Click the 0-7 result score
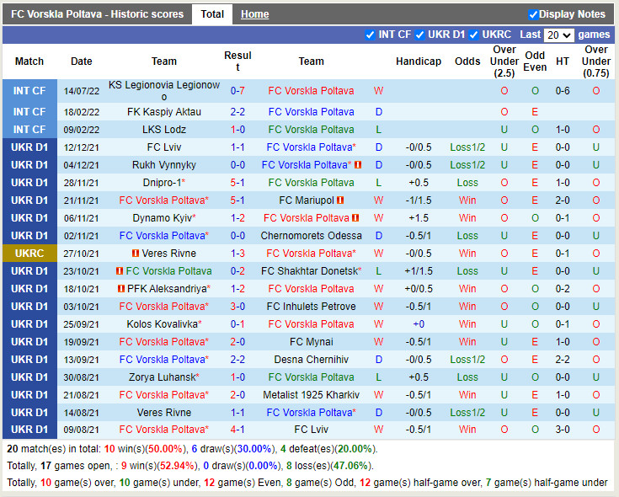619x497 pixels. pos(237,91)
